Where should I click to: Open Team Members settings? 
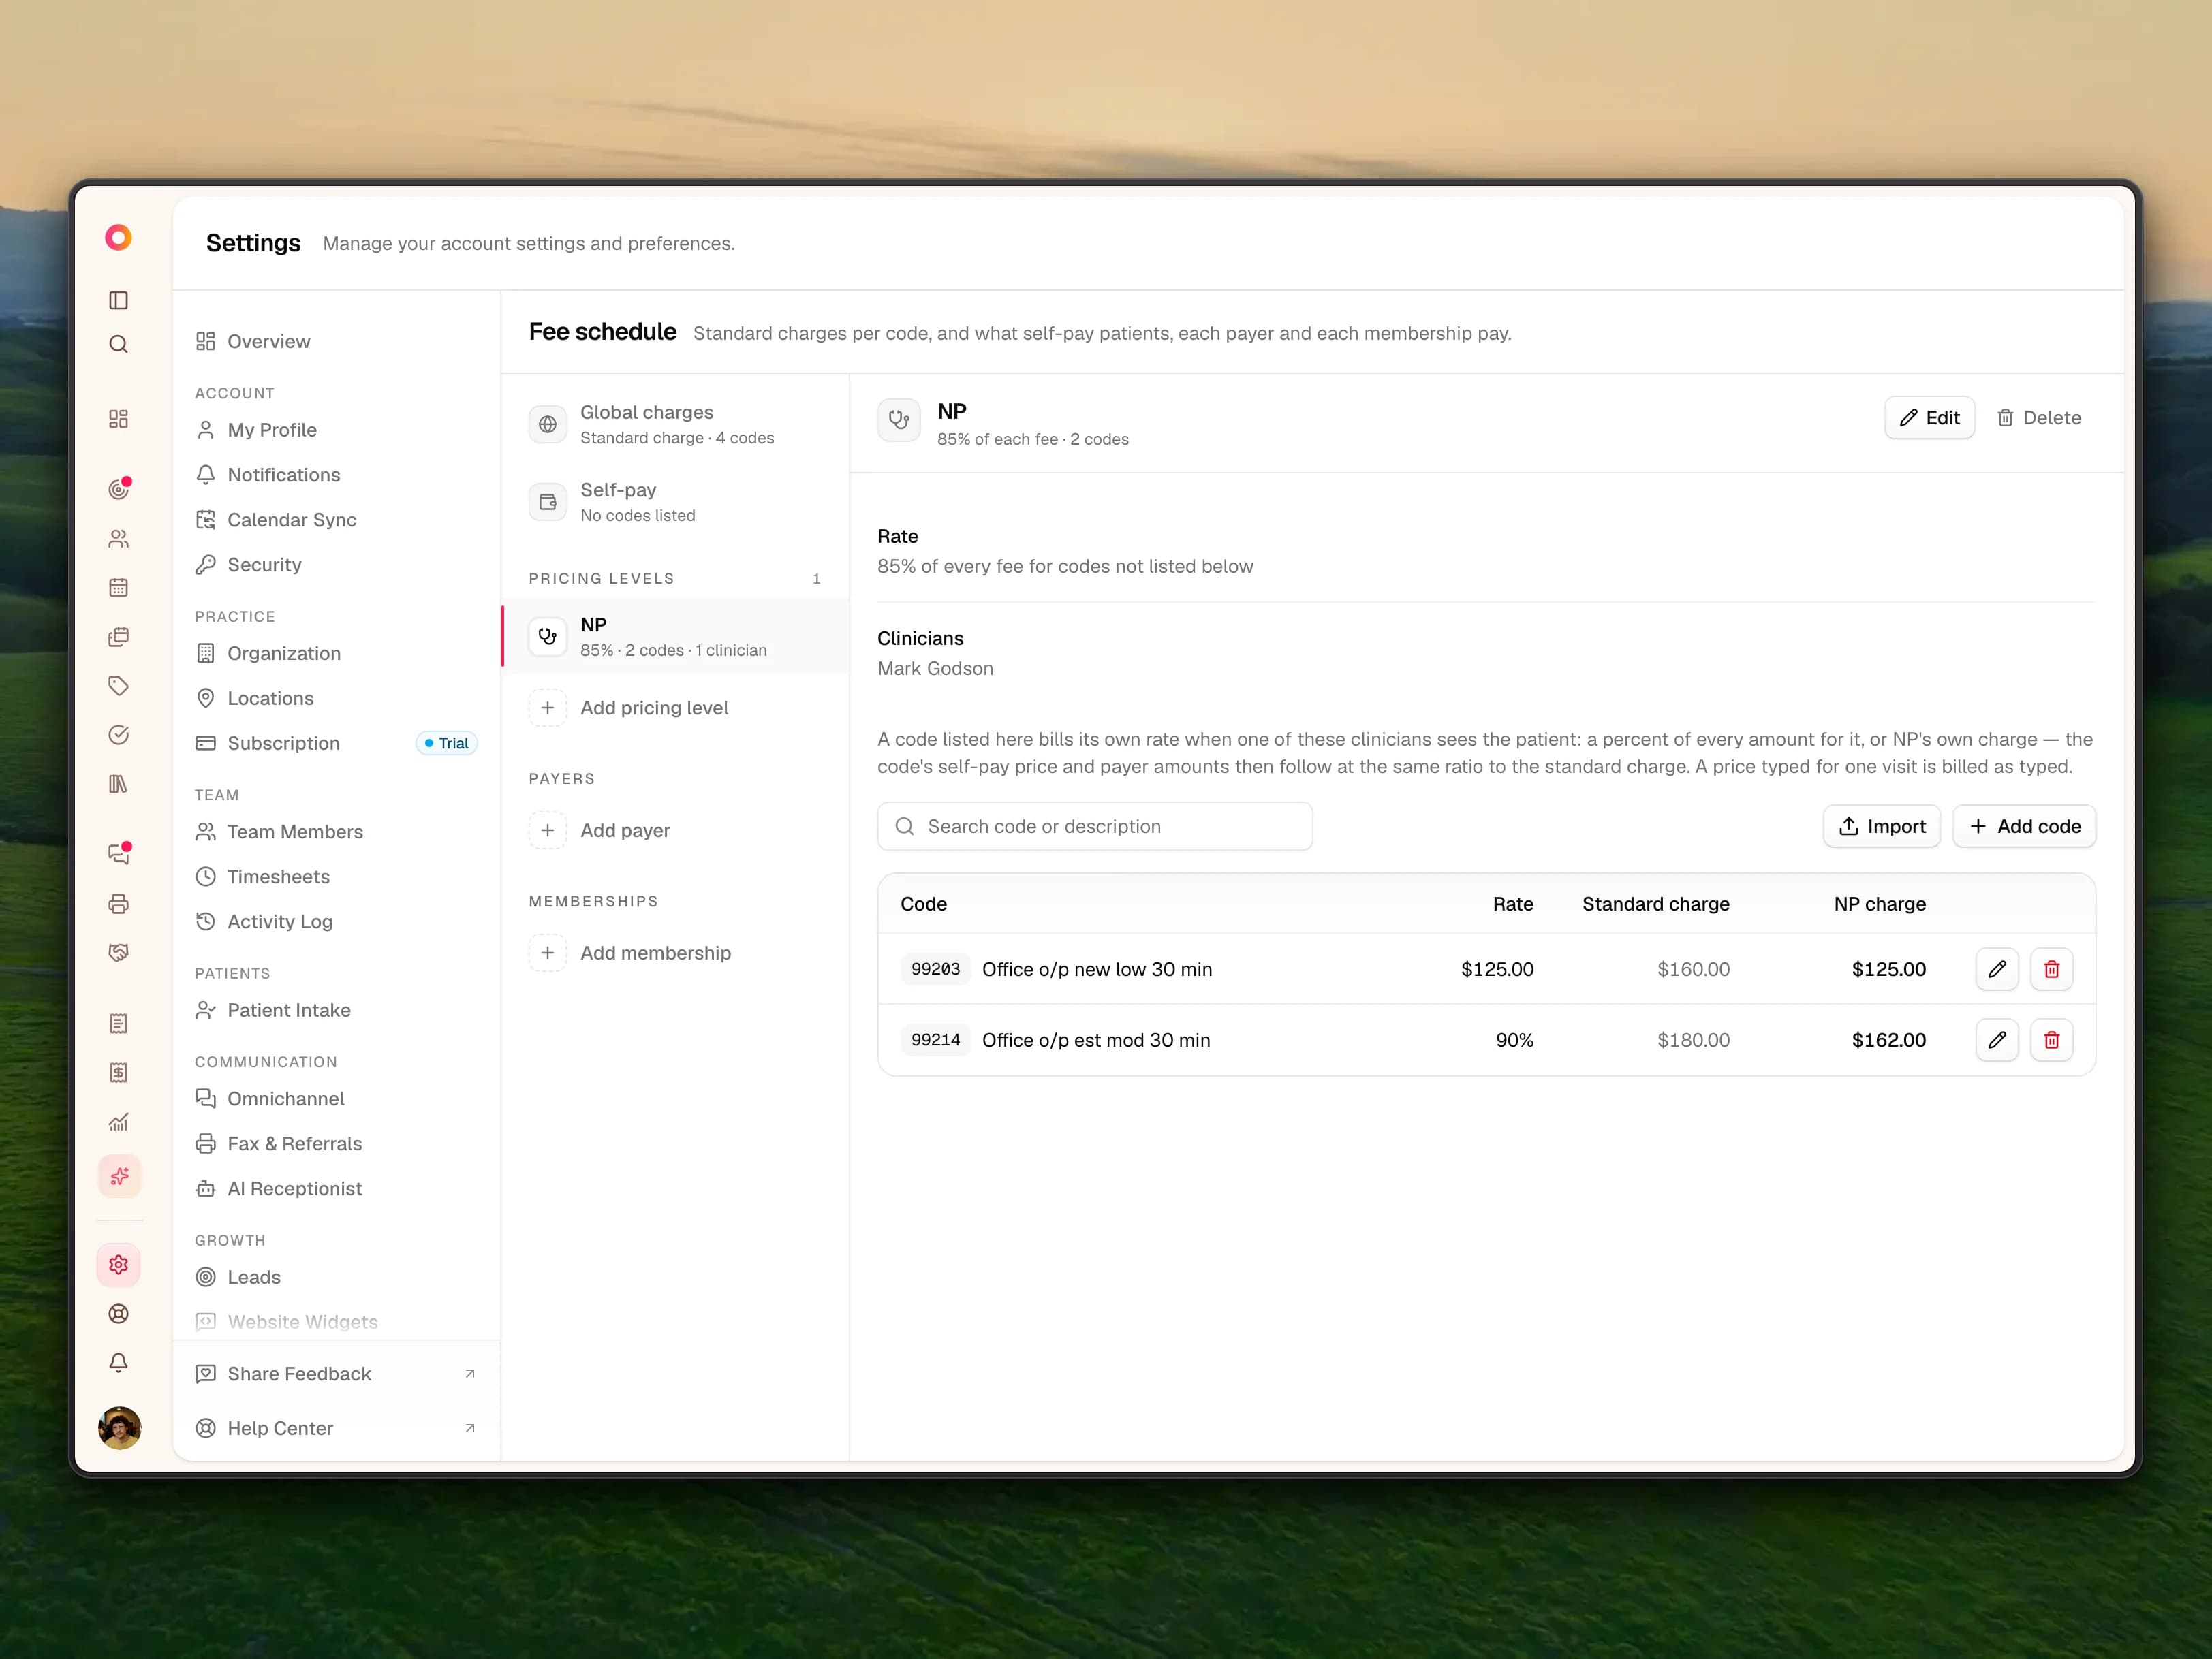click(x=336, y=832)
